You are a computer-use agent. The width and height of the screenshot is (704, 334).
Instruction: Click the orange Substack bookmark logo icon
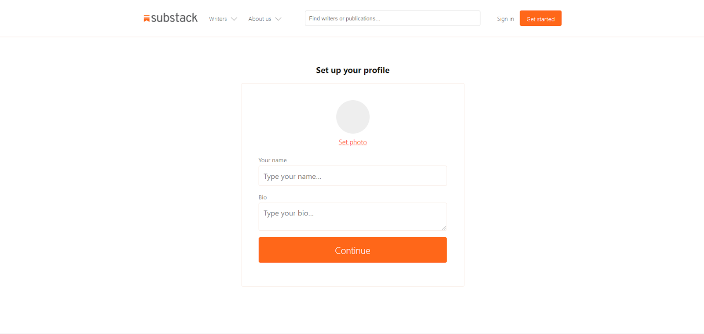147,18
